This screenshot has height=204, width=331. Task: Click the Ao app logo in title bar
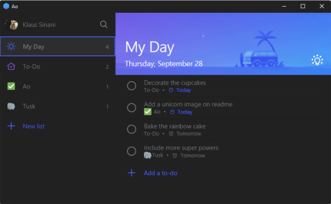6,6
